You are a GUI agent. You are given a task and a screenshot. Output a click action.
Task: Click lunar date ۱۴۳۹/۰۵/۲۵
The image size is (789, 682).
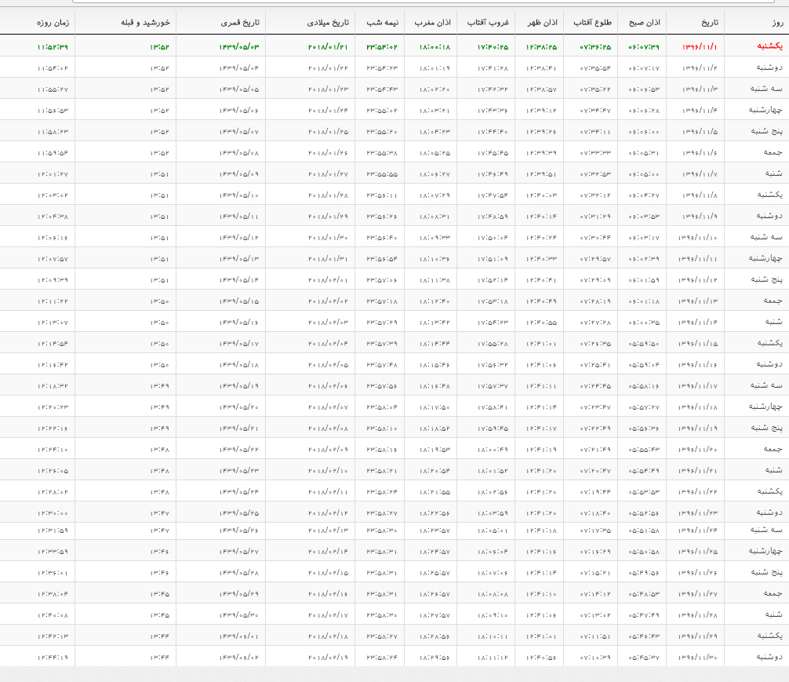(239, 513)
